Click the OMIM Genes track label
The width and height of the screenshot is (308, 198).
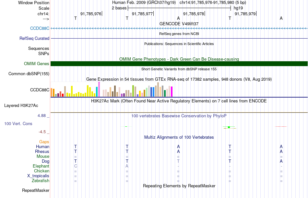tap(37, 64)
